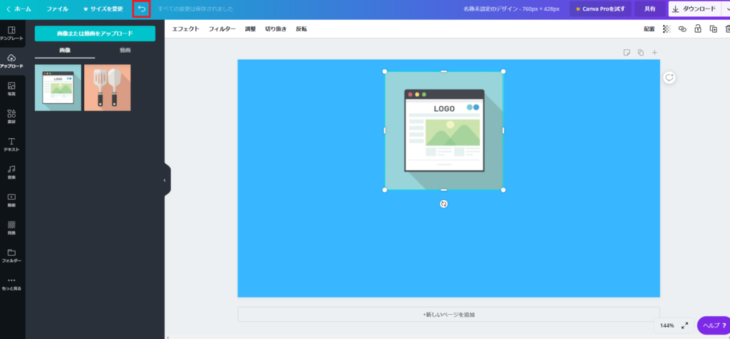Open the エフェクト effects option
This screenshot has width=730, height=339.
(x=186, y=28)
